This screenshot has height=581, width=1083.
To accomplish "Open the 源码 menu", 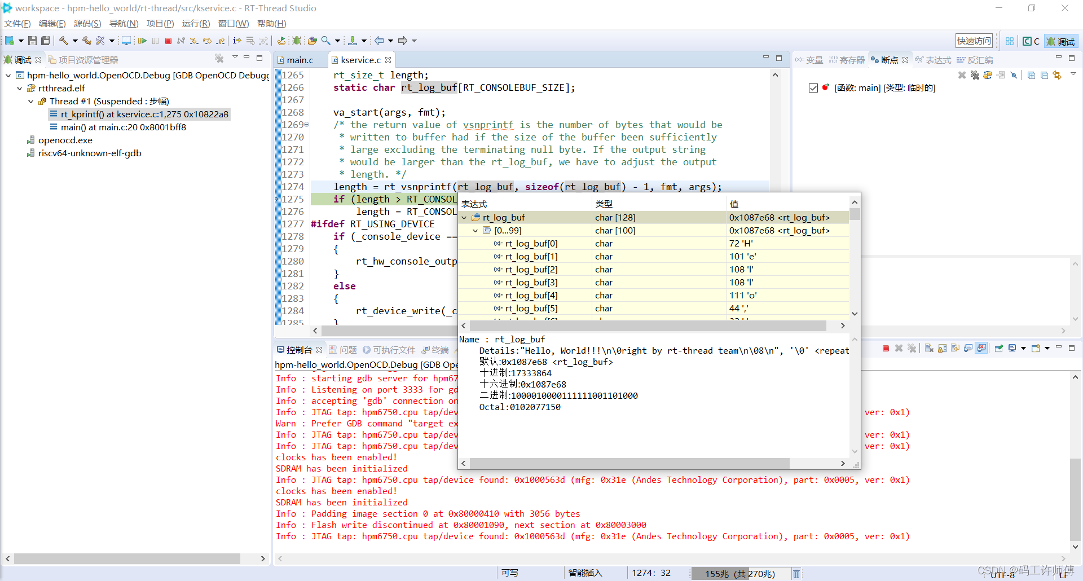I will tap(87, 23).
